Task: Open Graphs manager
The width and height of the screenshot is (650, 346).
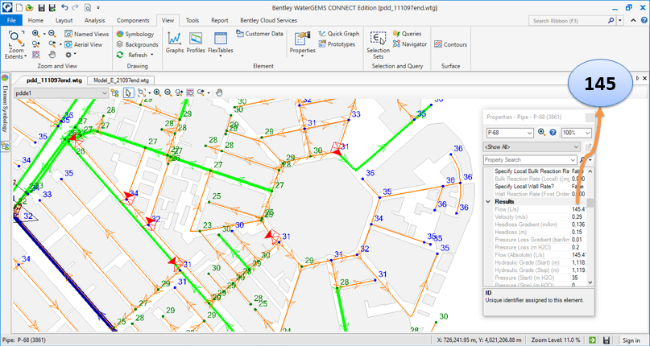Action: click(175, 43)
